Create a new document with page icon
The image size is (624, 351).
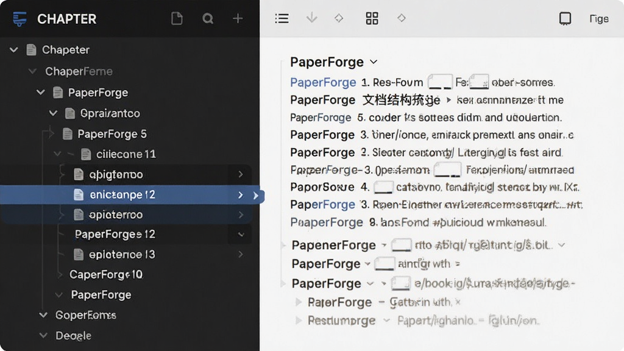coord(177,18)
